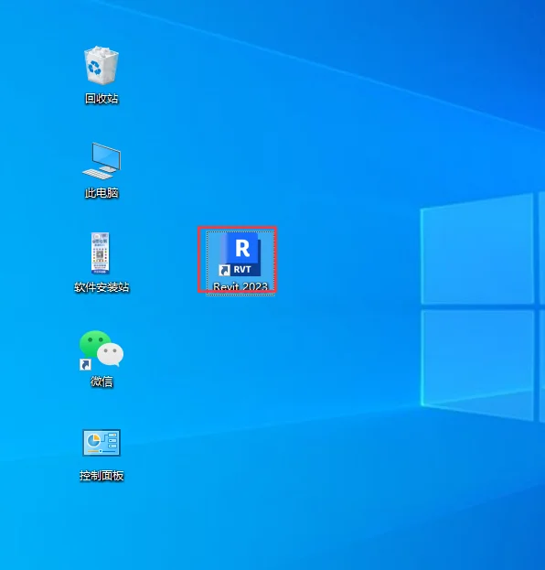Select the Control Panel (控制面板) icon
Screen dimensions: 545x570
click(x=102, y=443)
